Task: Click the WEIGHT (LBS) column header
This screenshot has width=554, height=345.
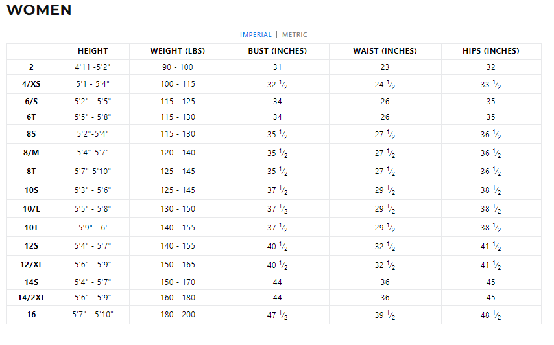Action: pos(178,51)
